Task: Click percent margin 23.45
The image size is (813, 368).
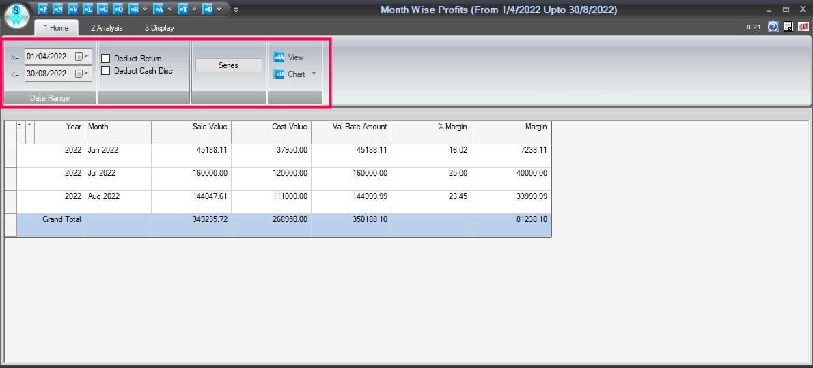Action: [431, 202]
